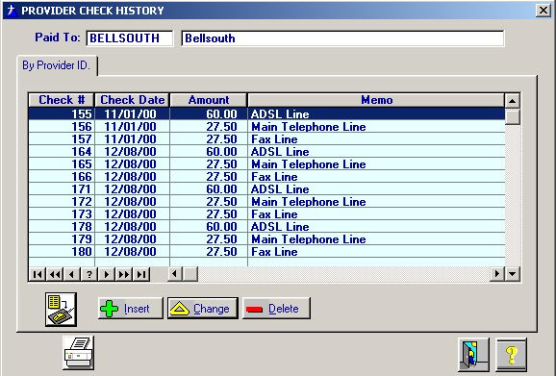
Task: Select check 155 row
Action: pyautogui.click(x=266, y=113)
